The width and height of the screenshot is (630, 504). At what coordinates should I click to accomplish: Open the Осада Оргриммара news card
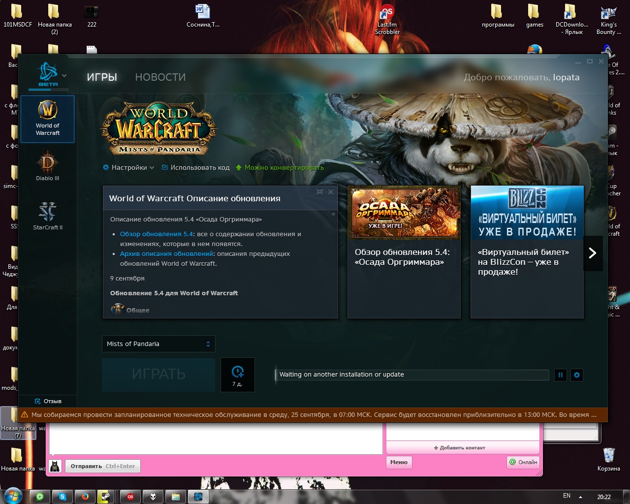pos(404,252)
